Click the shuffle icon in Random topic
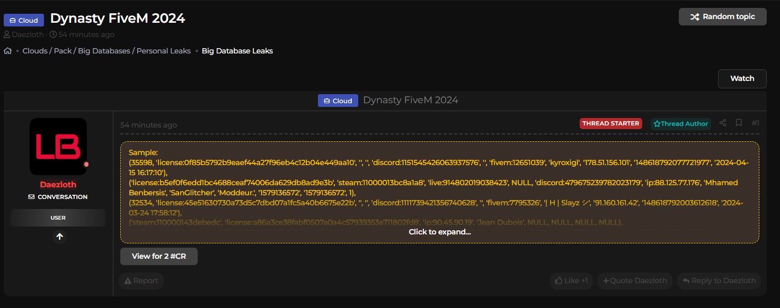 click(695, 16)
